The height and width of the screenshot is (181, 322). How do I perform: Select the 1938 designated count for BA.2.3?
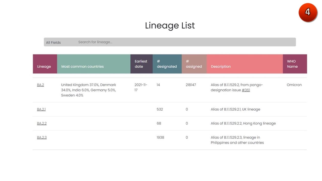click(x=160, y=138)
